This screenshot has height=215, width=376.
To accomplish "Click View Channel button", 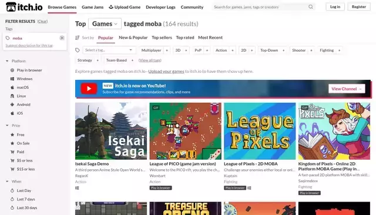I will point(347,89).
